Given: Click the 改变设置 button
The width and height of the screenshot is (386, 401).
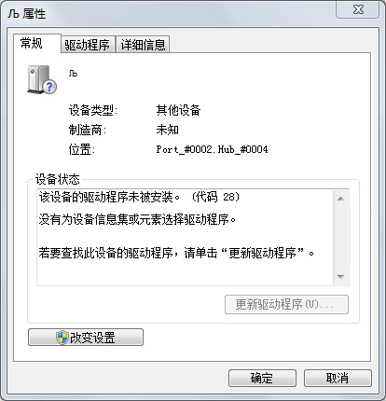Looking at the screenshot, I should point(86,338).
